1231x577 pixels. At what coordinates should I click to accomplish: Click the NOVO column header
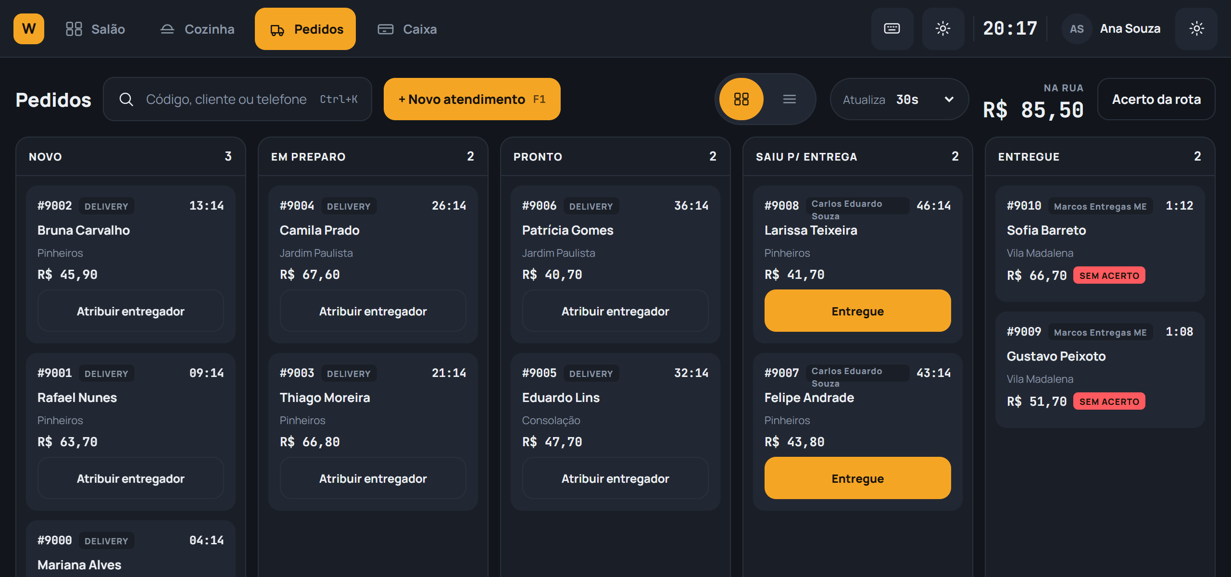[131, 156]
